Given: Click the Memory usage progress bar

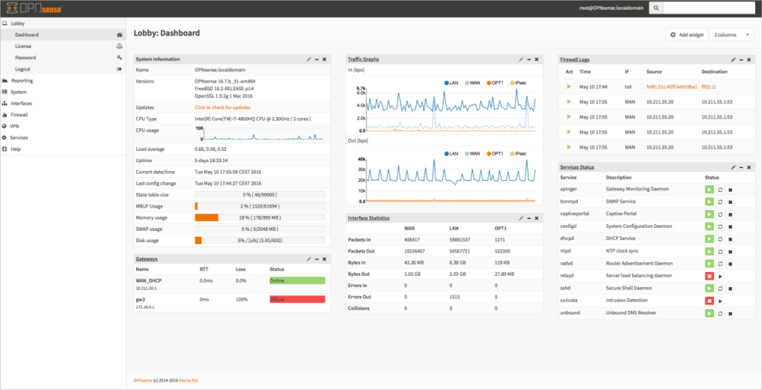Looking at the screenshot, I should point(260,218).
